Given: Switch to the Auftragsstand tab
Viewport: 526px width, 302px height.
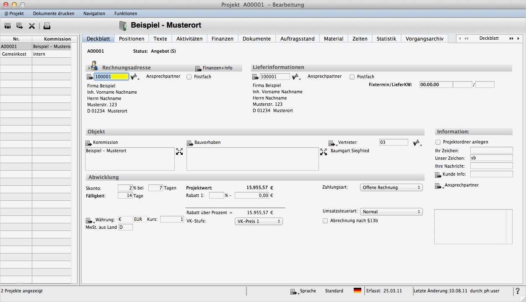Looking at the screenshot, I should point(298,38).
